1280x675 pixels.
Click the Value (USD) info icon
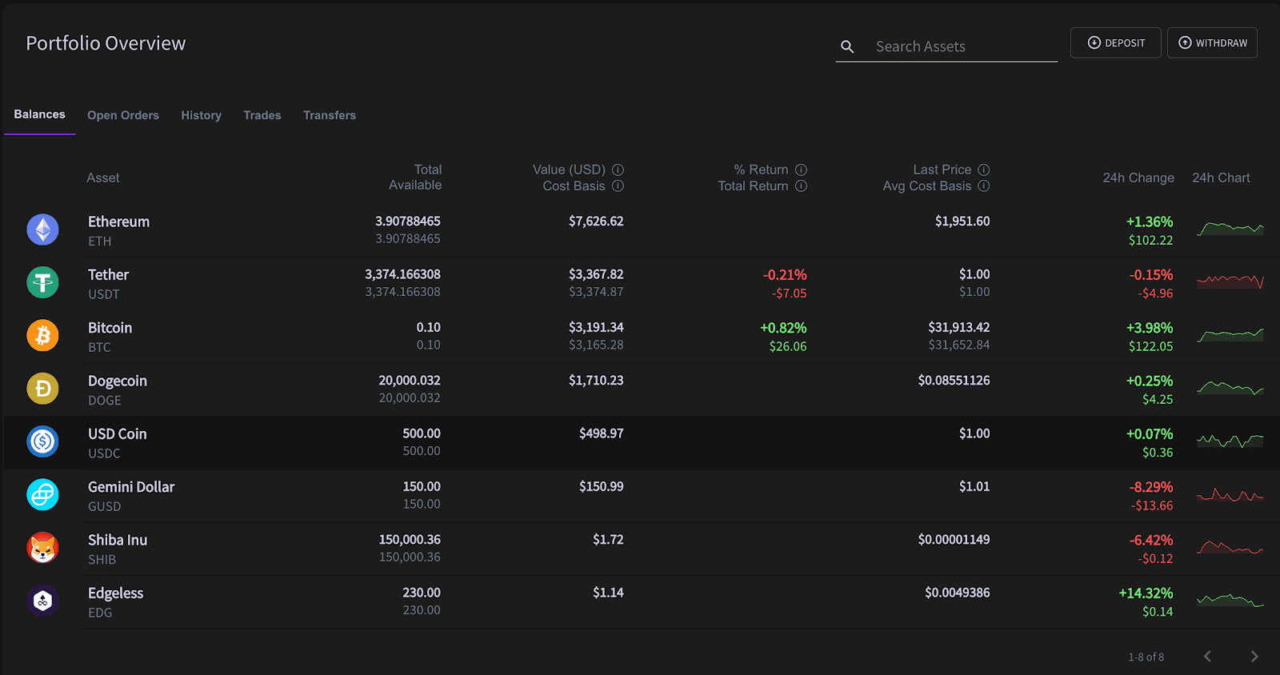pyautogui.click(x=618, y=170)
